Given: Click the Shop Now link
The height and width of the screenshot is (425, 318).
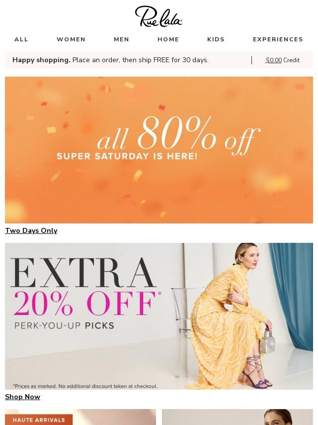Looking at the screenshot, I should (23, 397).
